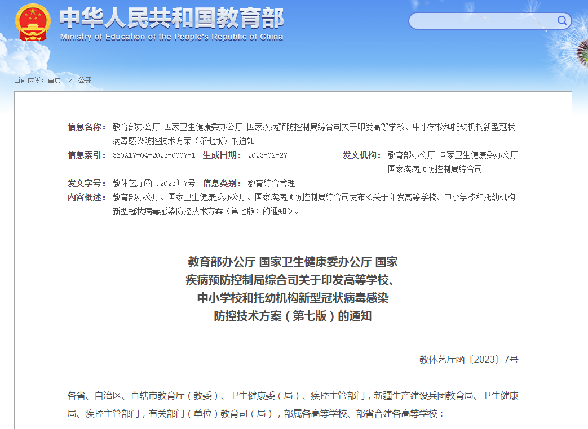The image size is (588, 429).
Task: Click the right-aligned document number 教体艺厅函〔2023〕7号
Action: tap(468, 359)
